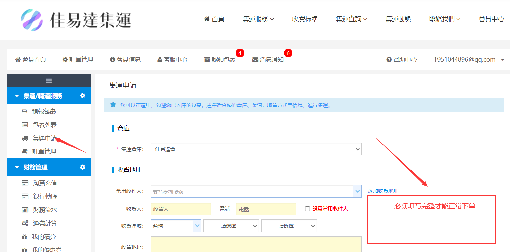Viewport: 510px width, 252px height.
Task: Check the 設爲常用收件人 checkbox
Action: pos(307,209)
